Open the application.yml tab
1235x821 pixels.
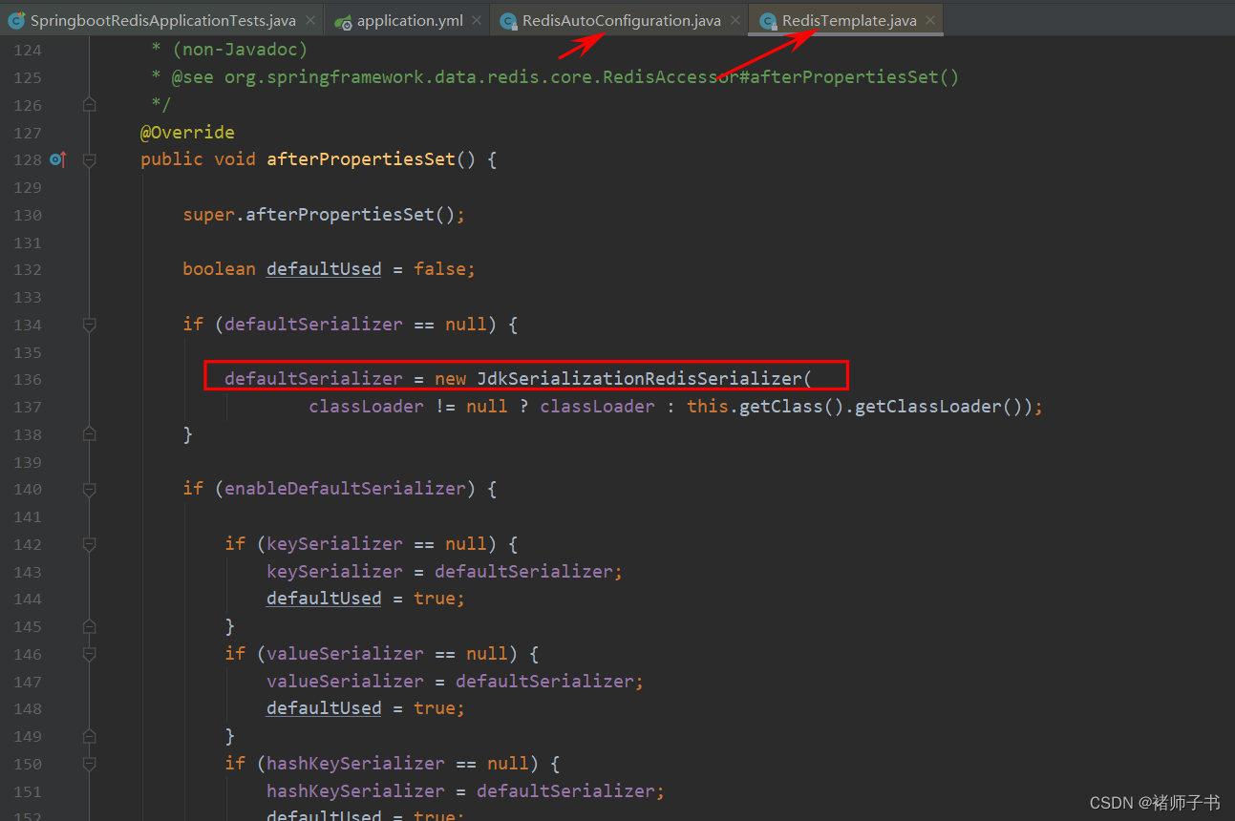point(409,20)
